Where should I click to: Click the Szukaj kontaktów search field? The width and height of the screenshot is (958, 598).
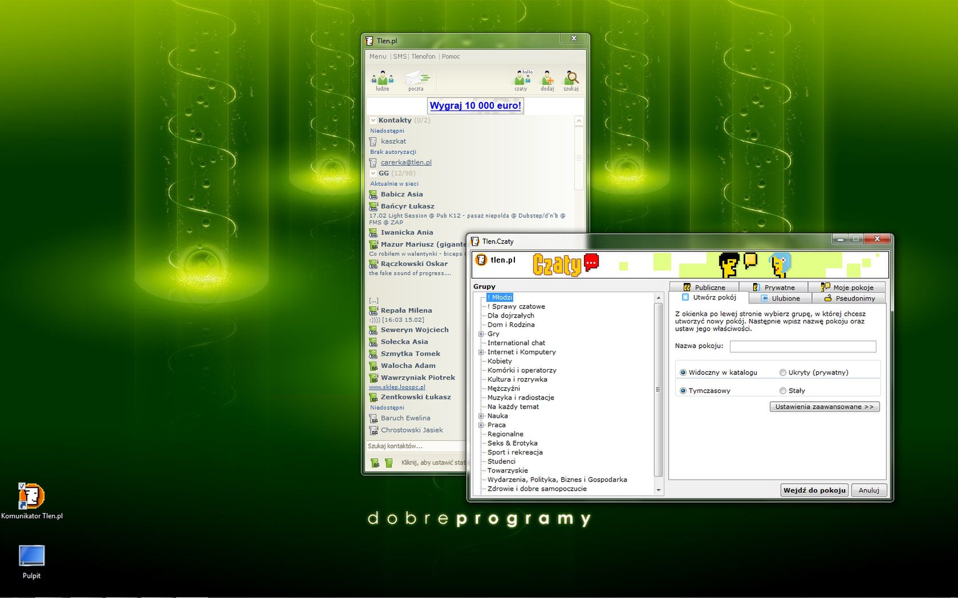click(x=416, y=446)
